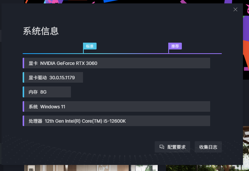249x171 pixels.
Task: Click the 收集日志 button
Action: 208,147
